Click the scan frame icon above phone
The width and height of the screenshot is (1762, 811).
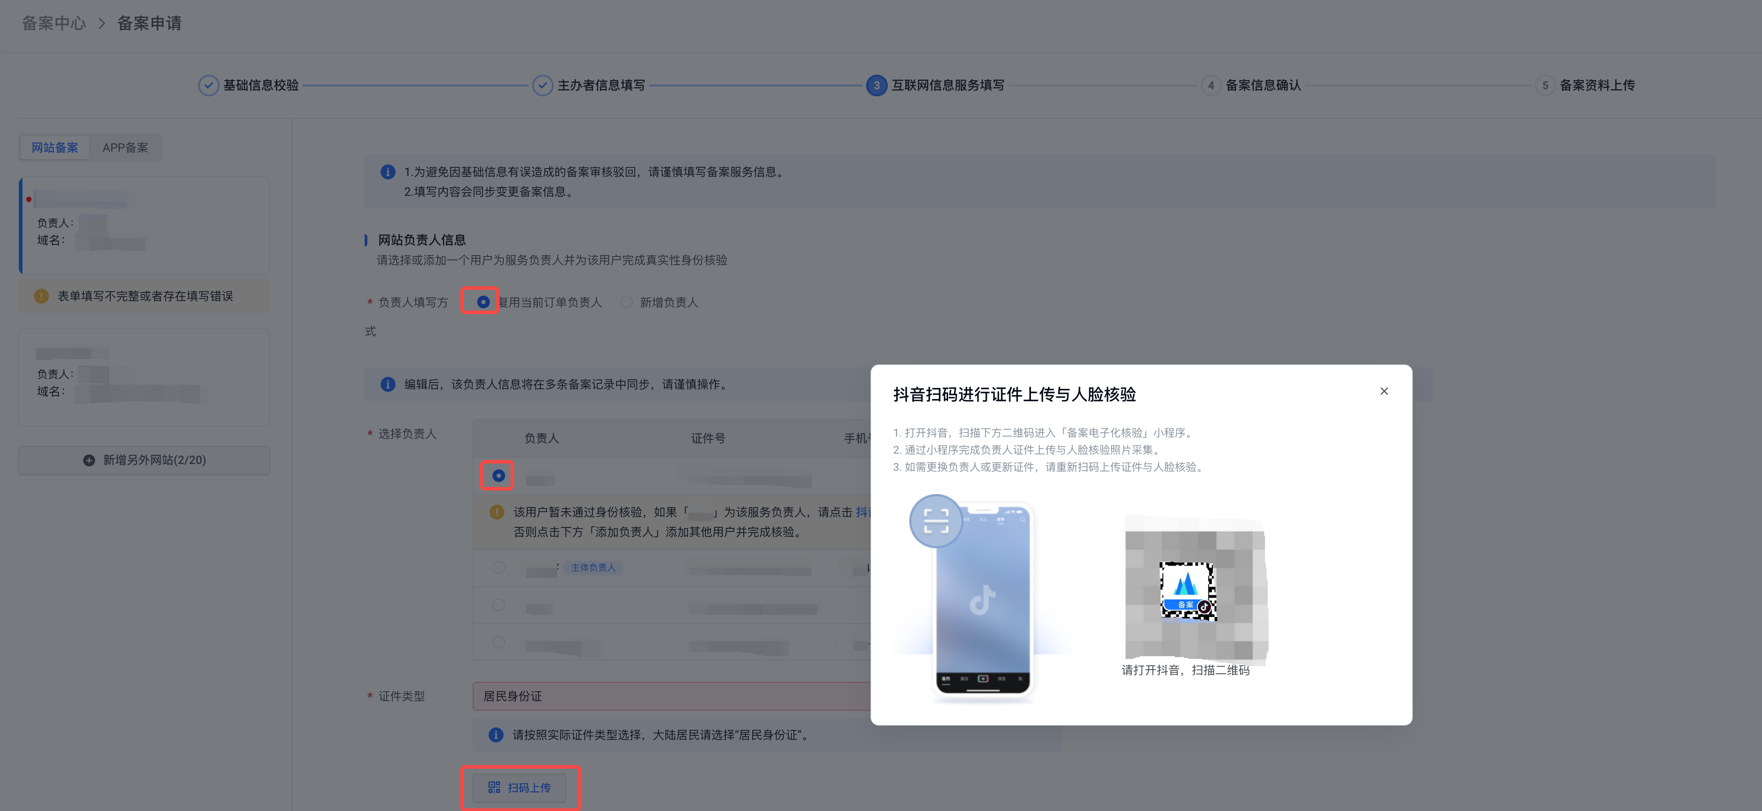[936, 521]
